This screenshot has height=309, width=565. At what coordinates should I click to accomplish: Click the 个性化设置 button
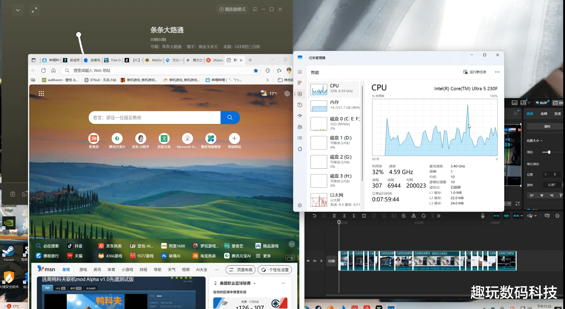275,270
